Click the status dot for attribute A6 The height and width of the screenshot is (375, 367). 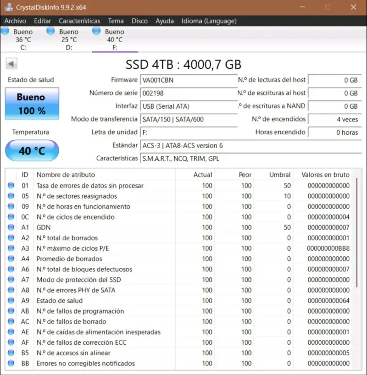(x=11, y=269)
